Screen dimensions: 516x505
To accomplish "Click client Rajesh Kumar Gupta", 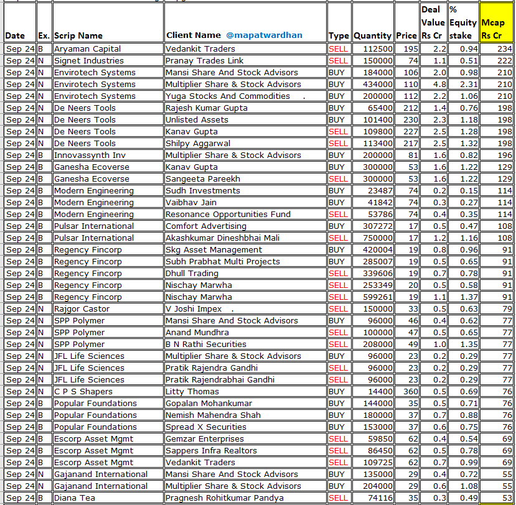I will [x=245, y=108].
